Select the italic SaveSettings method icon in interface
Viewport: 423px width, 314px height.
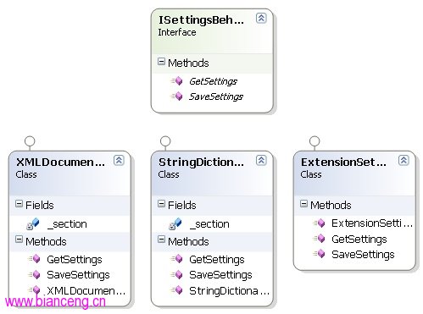pyautogui.click(x=177, y=96)
